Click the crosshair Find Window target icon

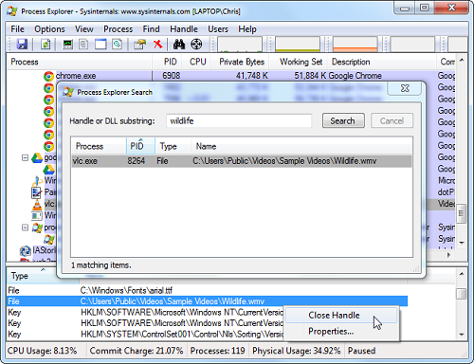pyautogui.click(x=196, y=45)
